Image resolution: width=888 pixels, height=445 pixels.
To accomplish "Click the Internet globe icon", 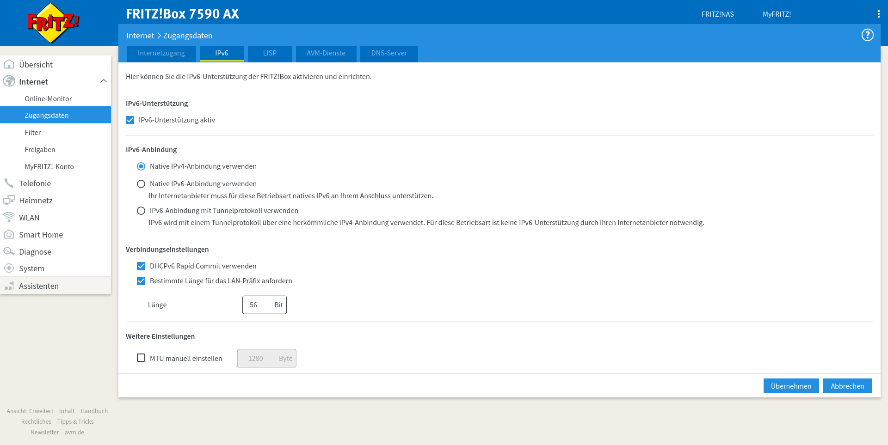I will 9,81.
